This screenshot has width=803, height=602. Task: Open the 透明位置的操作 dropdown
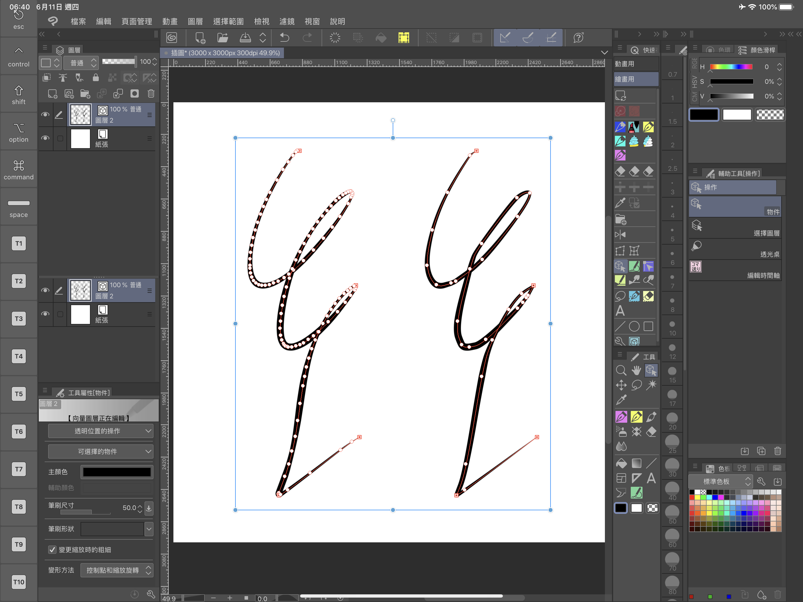point(101,431)
